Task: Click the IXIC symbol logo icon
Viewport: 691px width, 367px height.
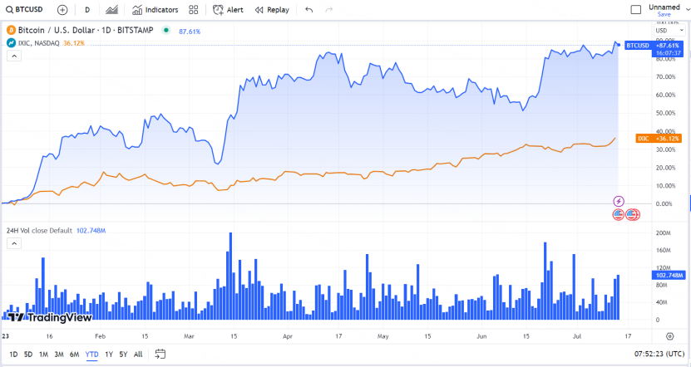Action: coord(11,43)
